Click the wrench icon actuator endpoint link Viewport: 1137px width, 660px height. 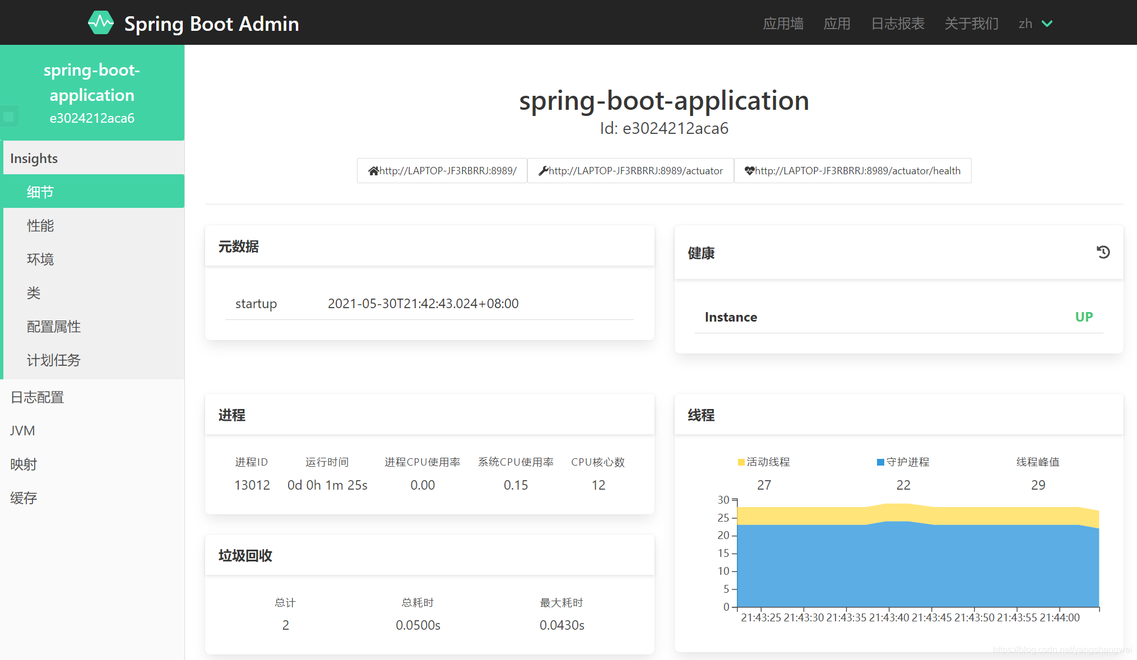[x=630, y=170]
